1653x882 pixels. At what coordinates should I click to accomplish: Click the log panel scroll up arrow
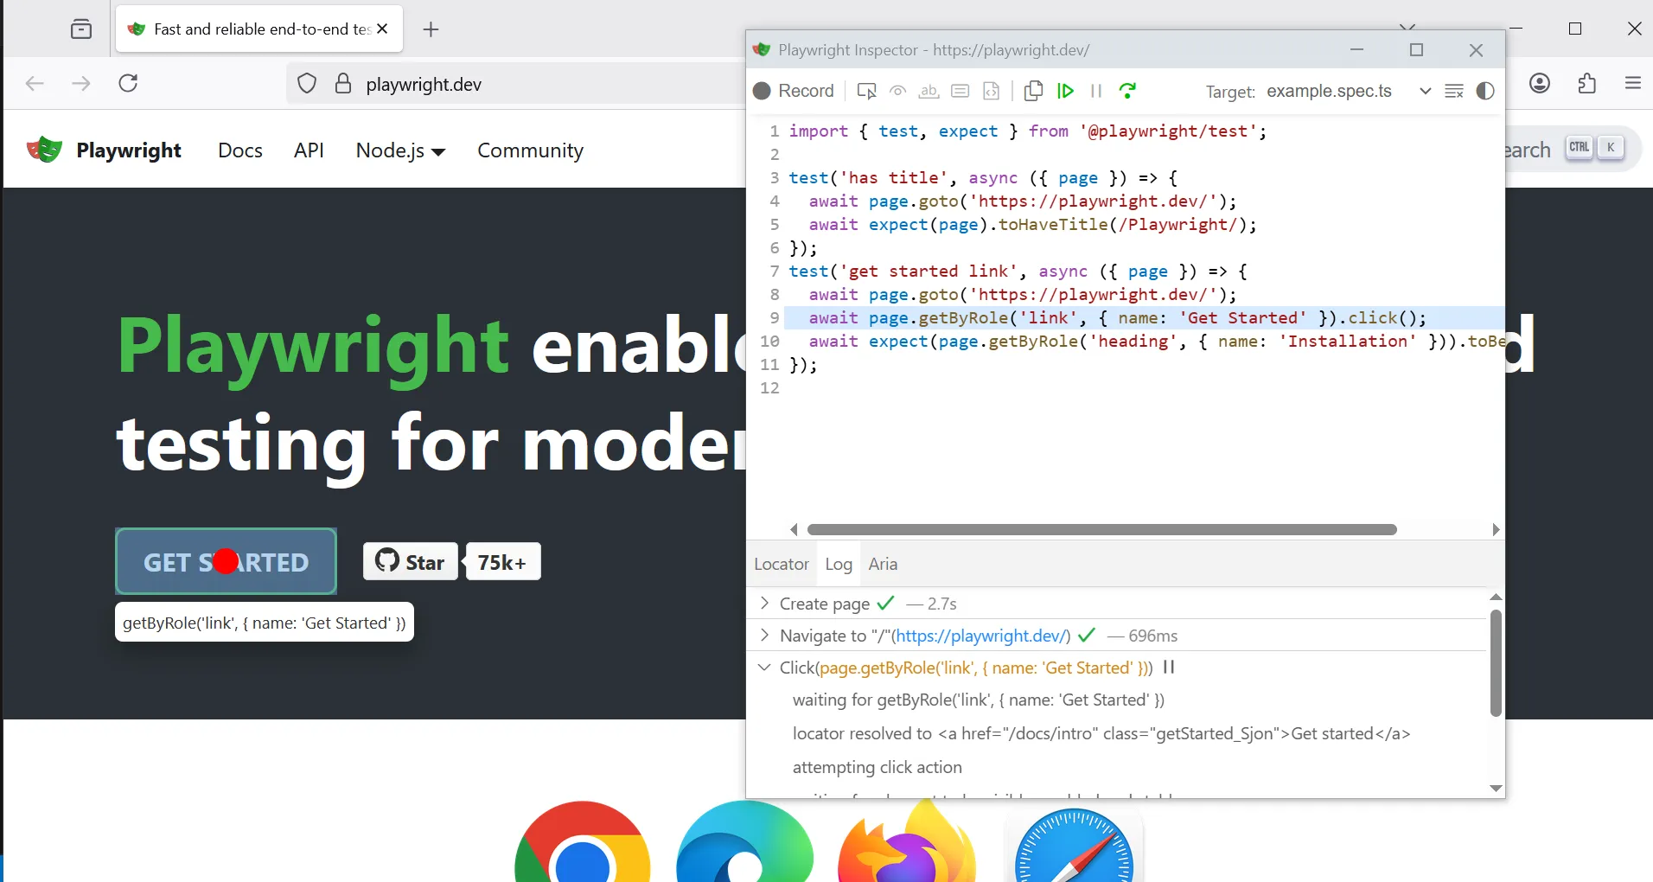click(1496, 597)
